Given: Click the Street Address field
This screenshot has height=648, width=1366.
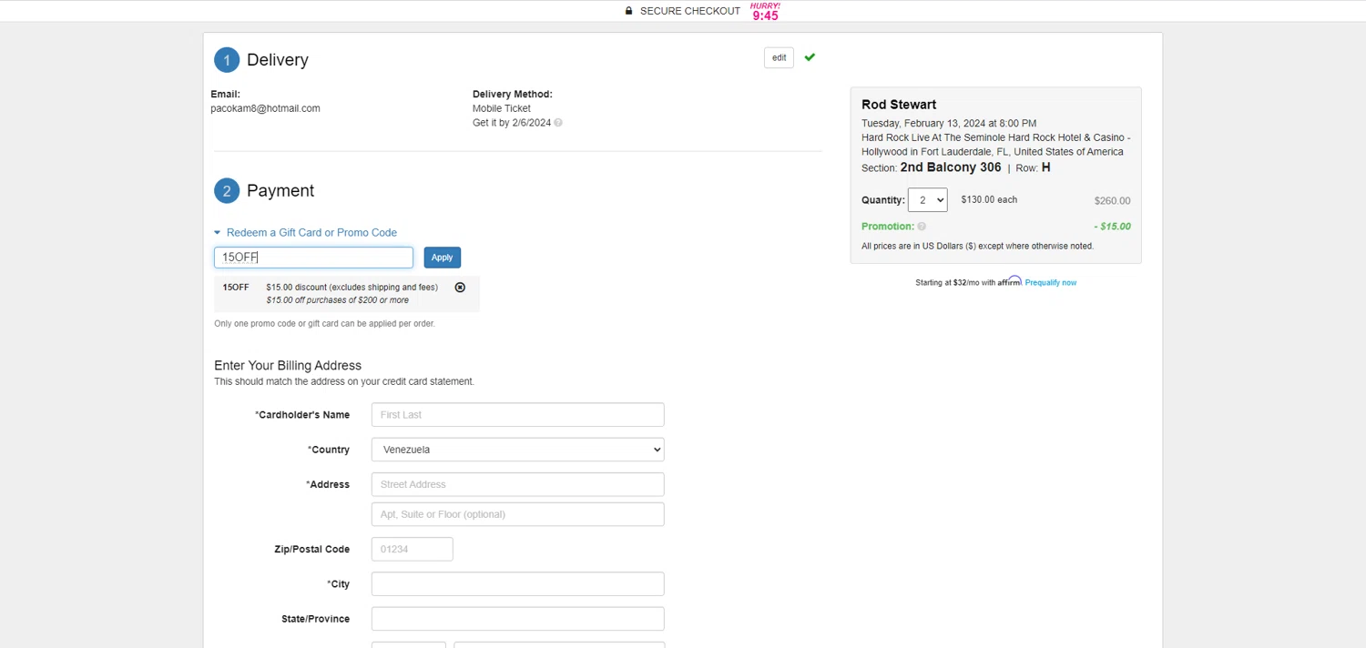Looking at the screenshot, I should point(517,484).
